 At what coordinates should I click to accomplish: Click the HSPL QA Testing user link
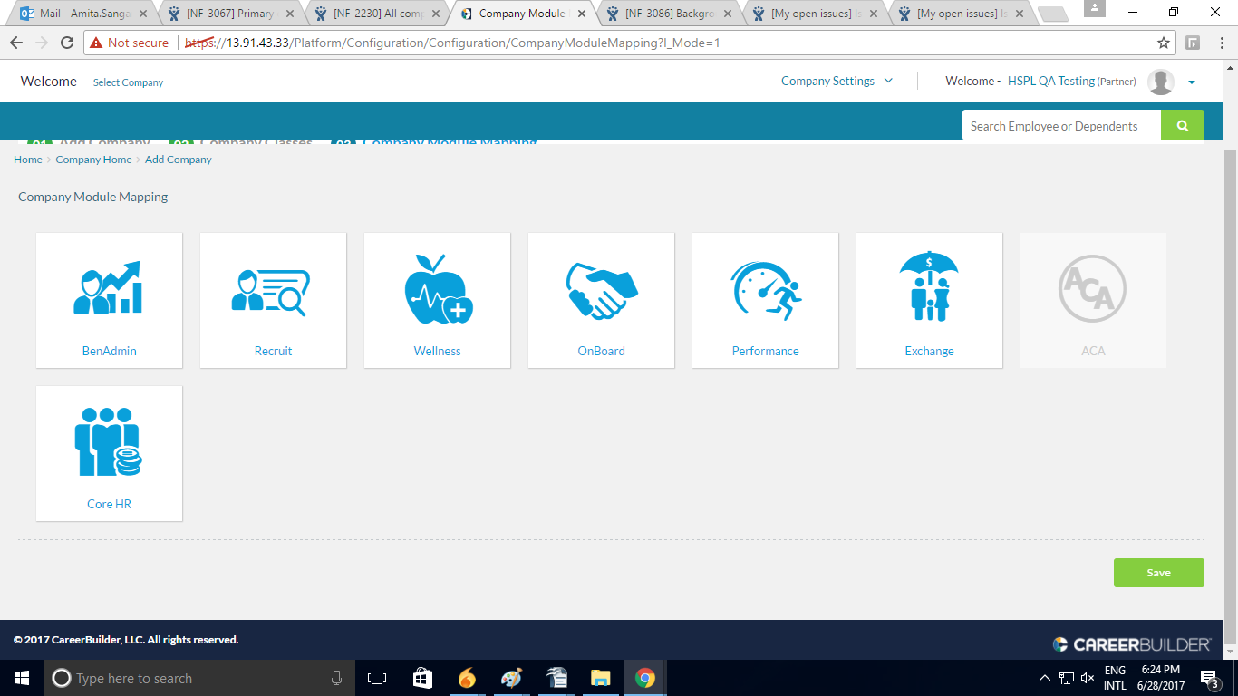click(1051, 81)
